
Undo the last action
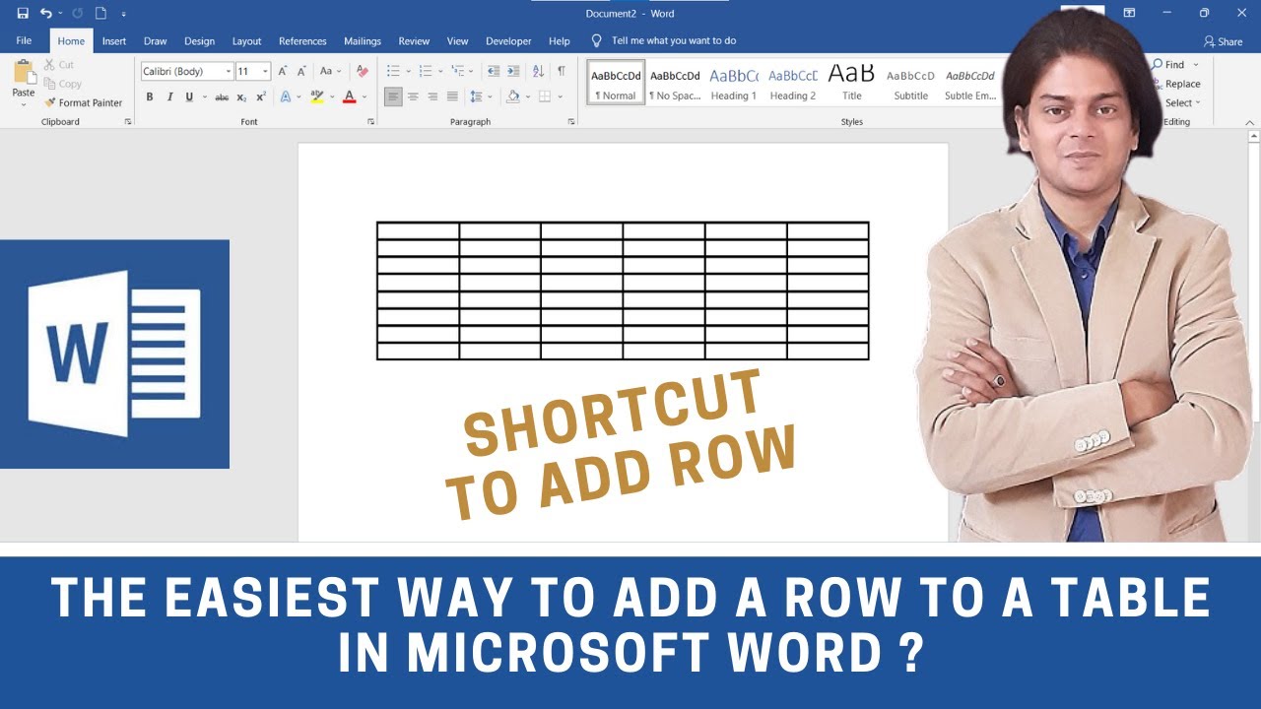[x=45, y=14]
